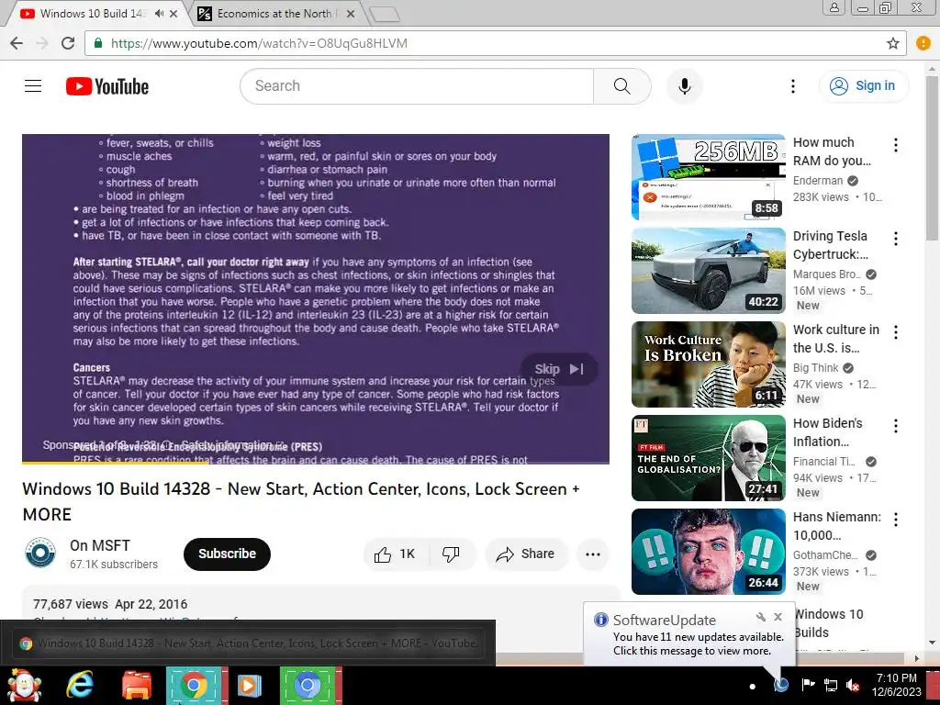The image size is (940, 705).
Task: Open Action Center flag tray icon
Action: tap(808, 685)
